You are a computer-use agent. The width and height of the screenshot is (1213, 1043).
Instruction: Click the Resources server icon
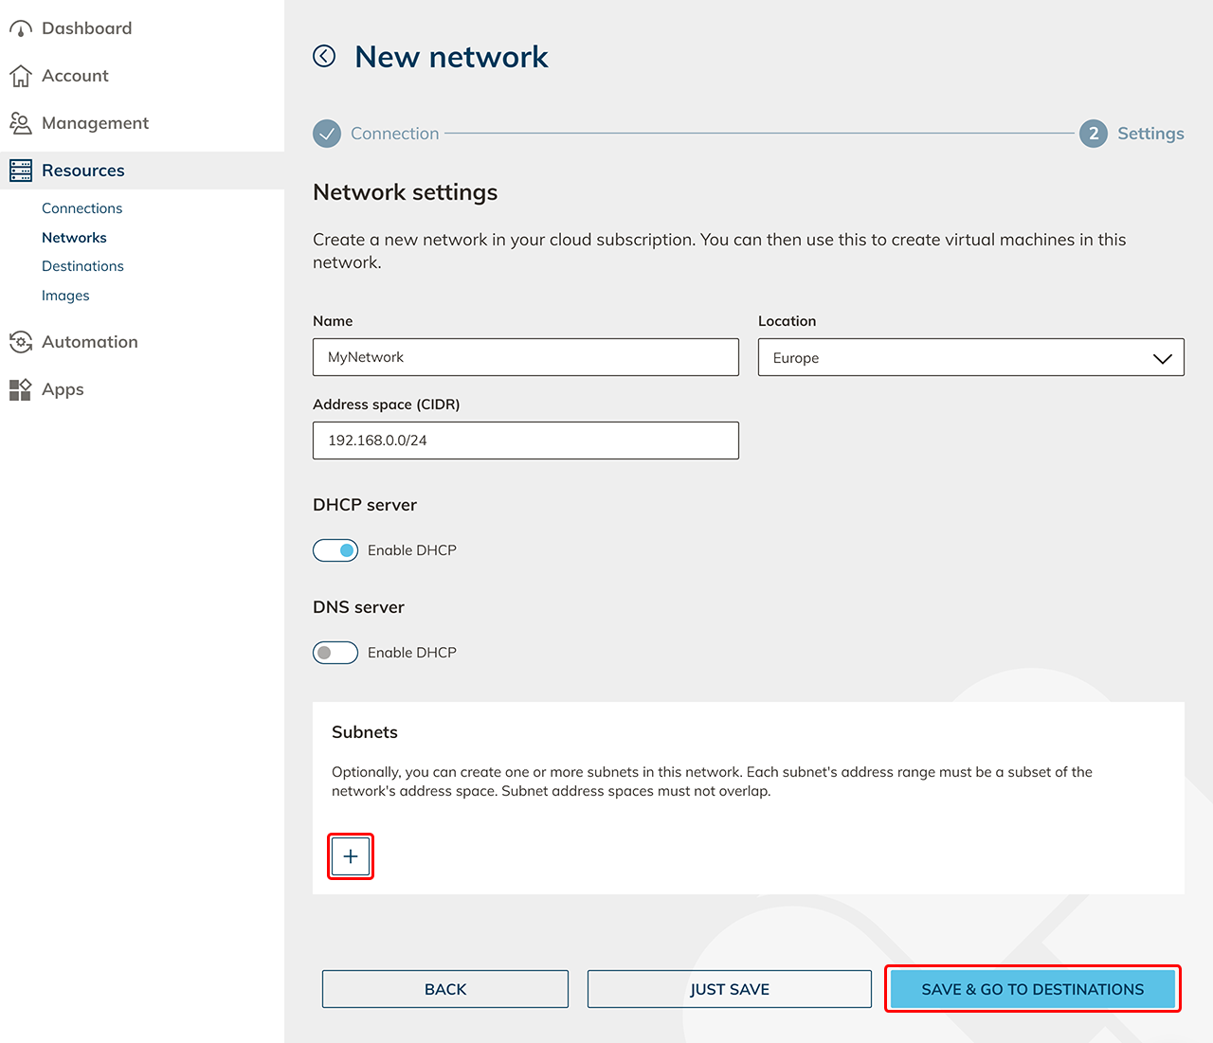click(21, 171)
